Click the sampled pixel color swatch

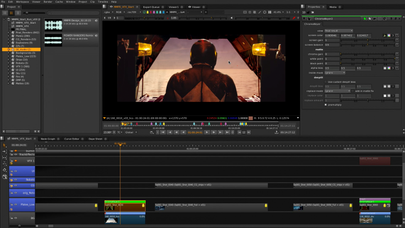click(250, 118)
